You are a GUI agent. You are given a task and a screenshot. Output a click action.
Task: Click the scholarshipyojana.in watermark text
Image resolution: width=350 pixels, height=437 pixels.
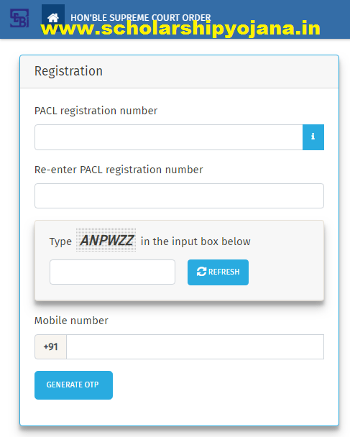coord(180,29)
